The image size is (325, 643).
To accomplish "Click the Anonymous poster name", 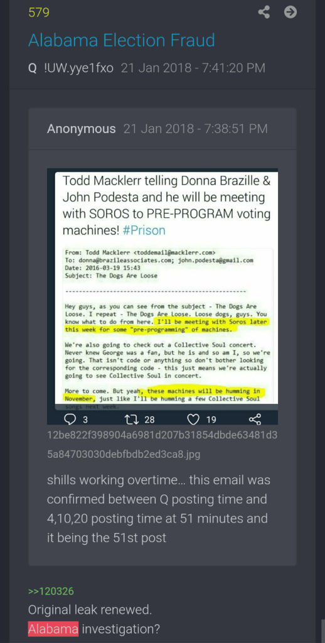I will [82, 129].
